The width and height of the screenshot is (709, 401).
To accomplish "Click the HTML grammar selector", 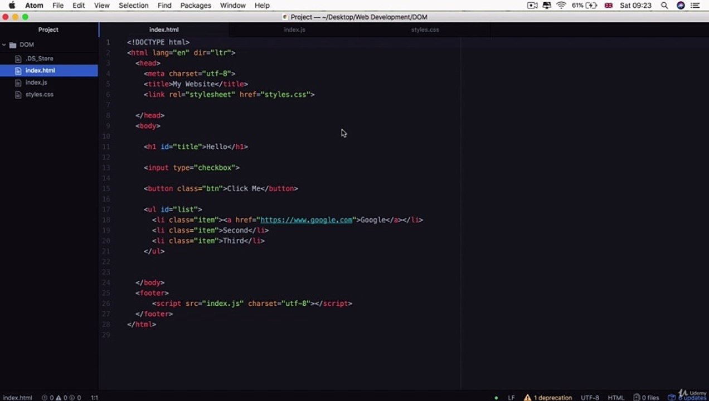I will [x=616, y=398].
